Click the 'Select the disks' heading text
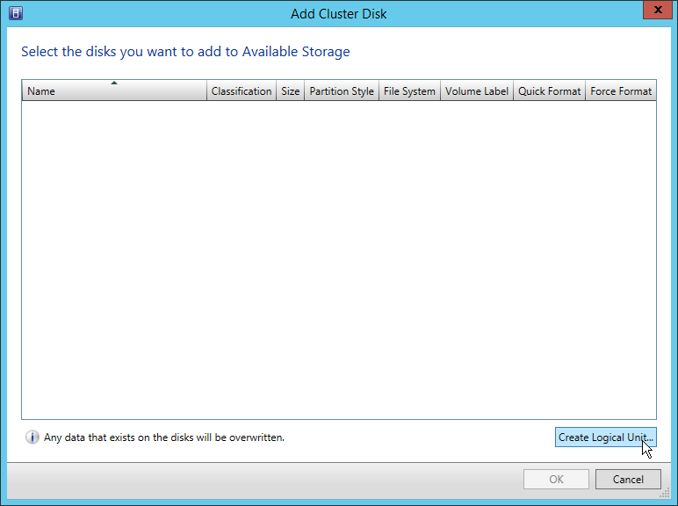This screenshot has height=506, width=678. coord(185,52)
